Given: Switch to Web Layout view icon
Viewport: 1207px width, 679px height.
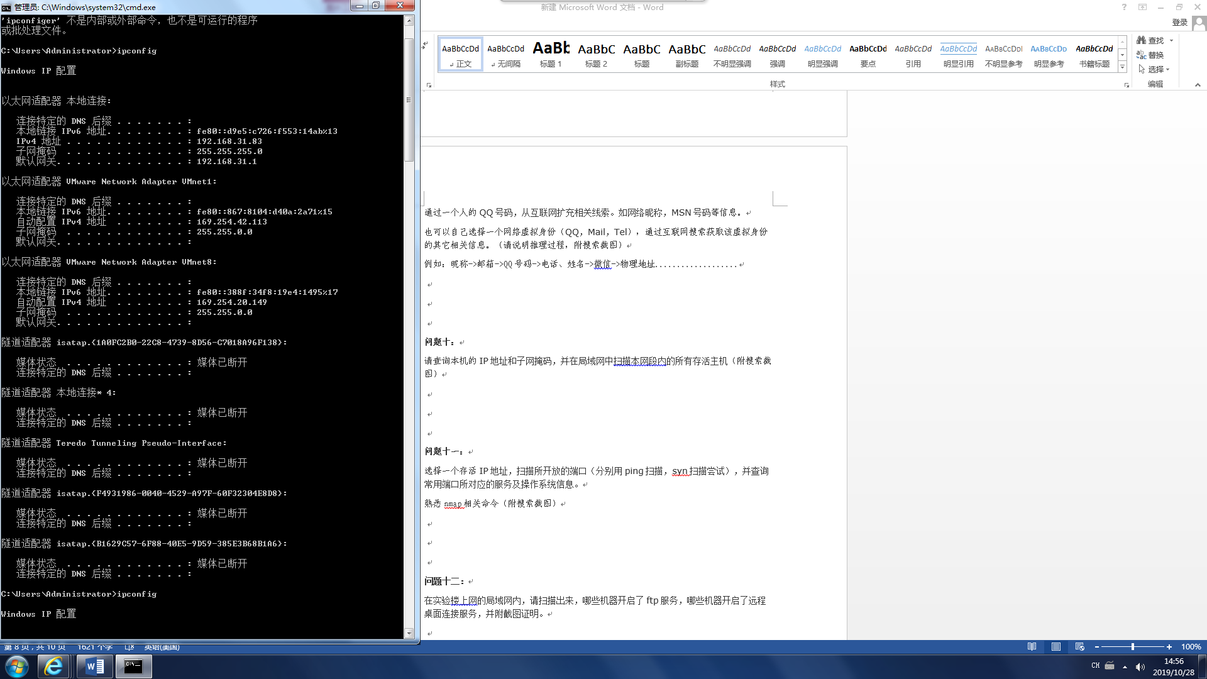Looking at the screenshot, I should 1079,647.
